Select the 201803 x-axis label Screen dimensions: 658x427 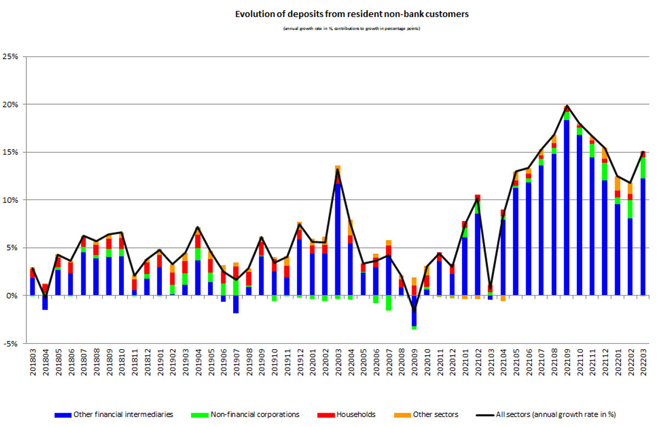point(33,362)
